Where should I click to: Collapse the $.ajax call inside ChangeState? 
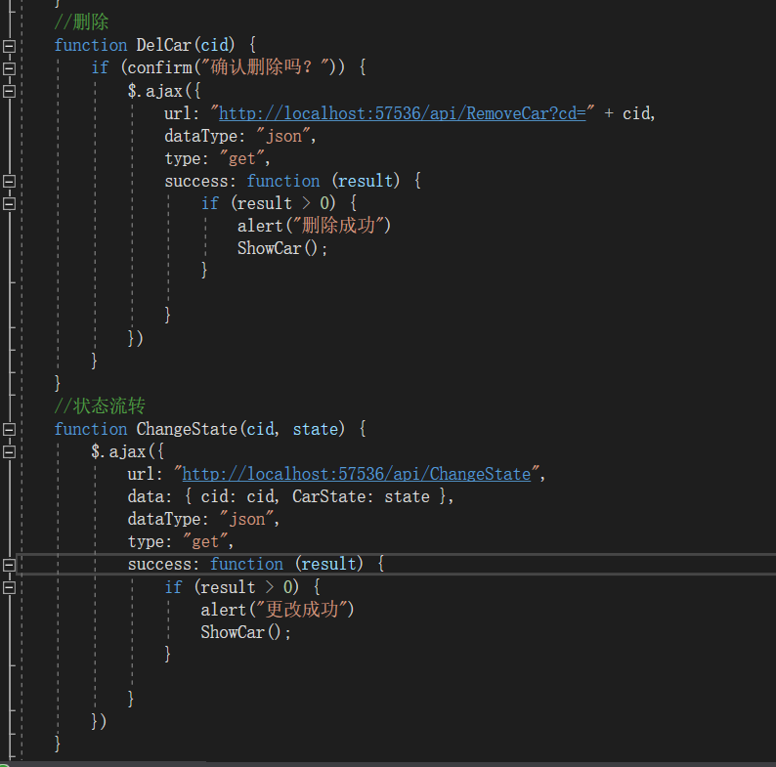pyautogui.click(x=10, y=451)
